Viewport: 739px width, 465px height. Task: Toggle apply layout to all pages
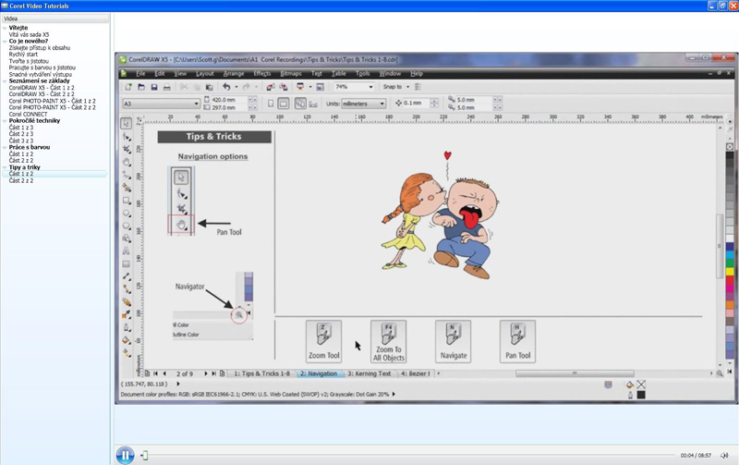coord(300,104)
